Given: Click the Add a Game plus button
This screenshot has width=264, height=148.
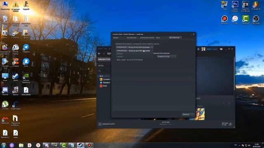Looking at the screenshot, I should click(100, 124).
